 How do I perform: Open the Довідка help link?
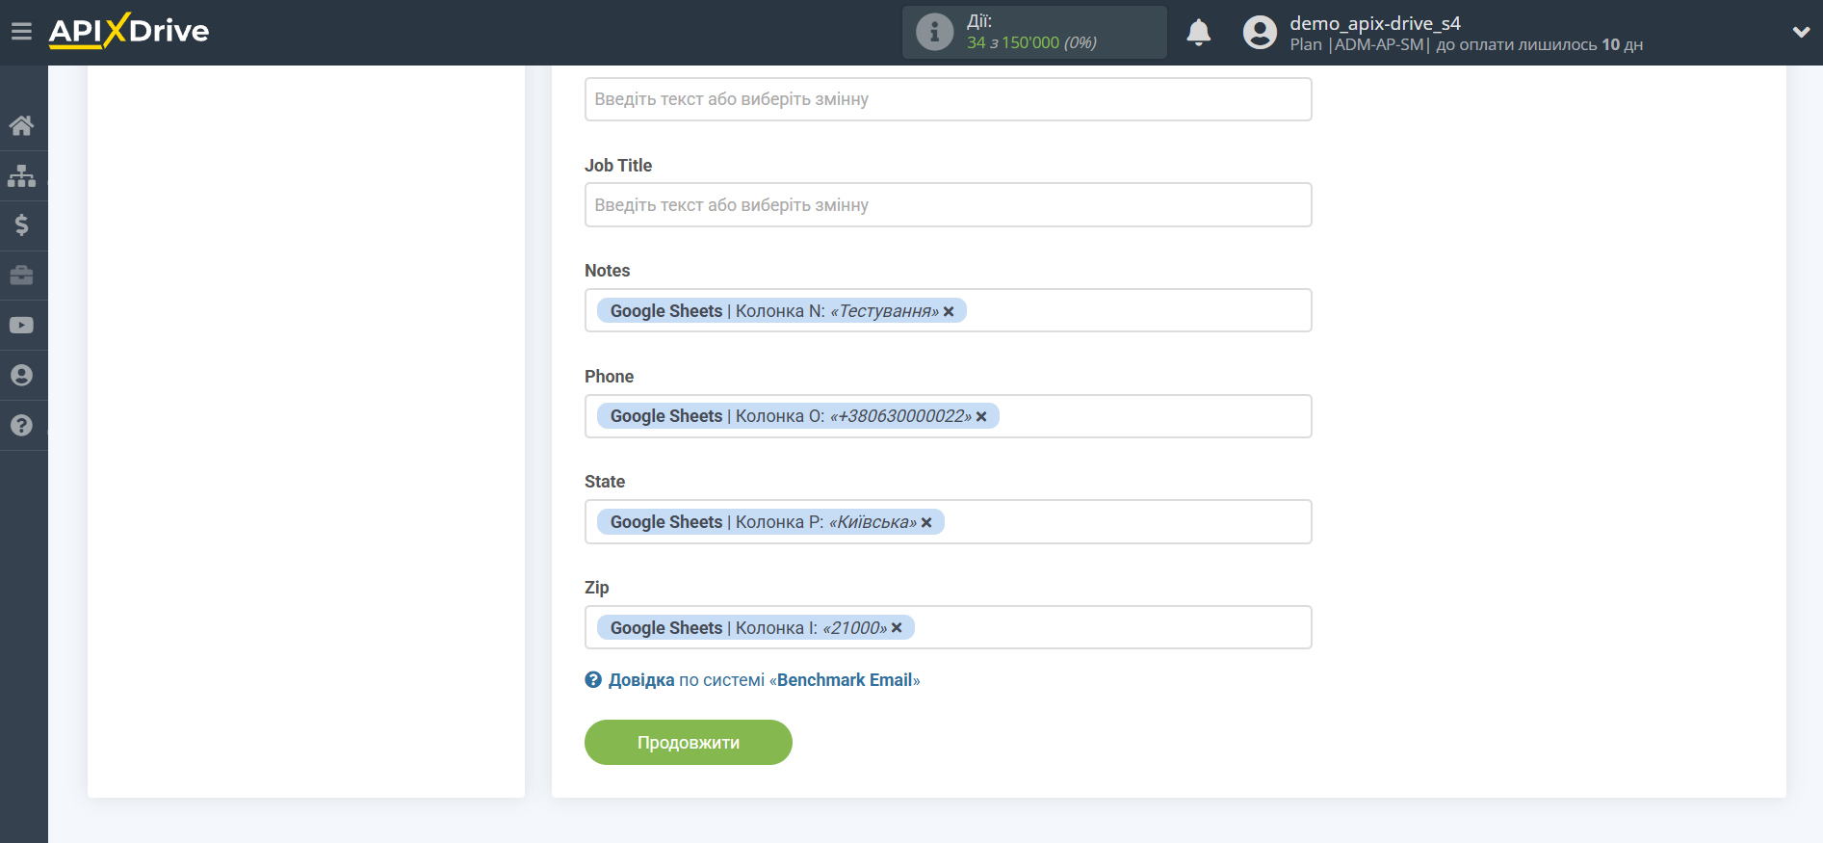641,680
